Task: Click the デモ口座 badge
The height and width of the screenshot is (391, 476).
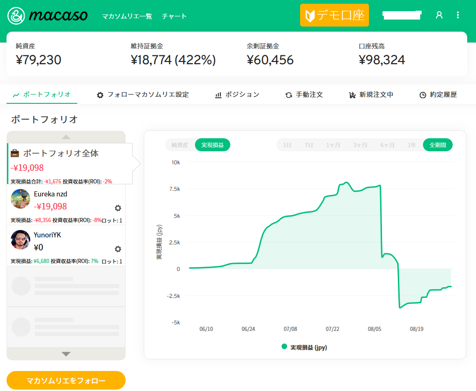Action: point(334,15)
